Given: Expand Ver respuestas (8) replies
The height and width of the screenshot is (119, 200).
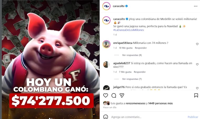Looking at the screenshot, I should tap(132, 55).
